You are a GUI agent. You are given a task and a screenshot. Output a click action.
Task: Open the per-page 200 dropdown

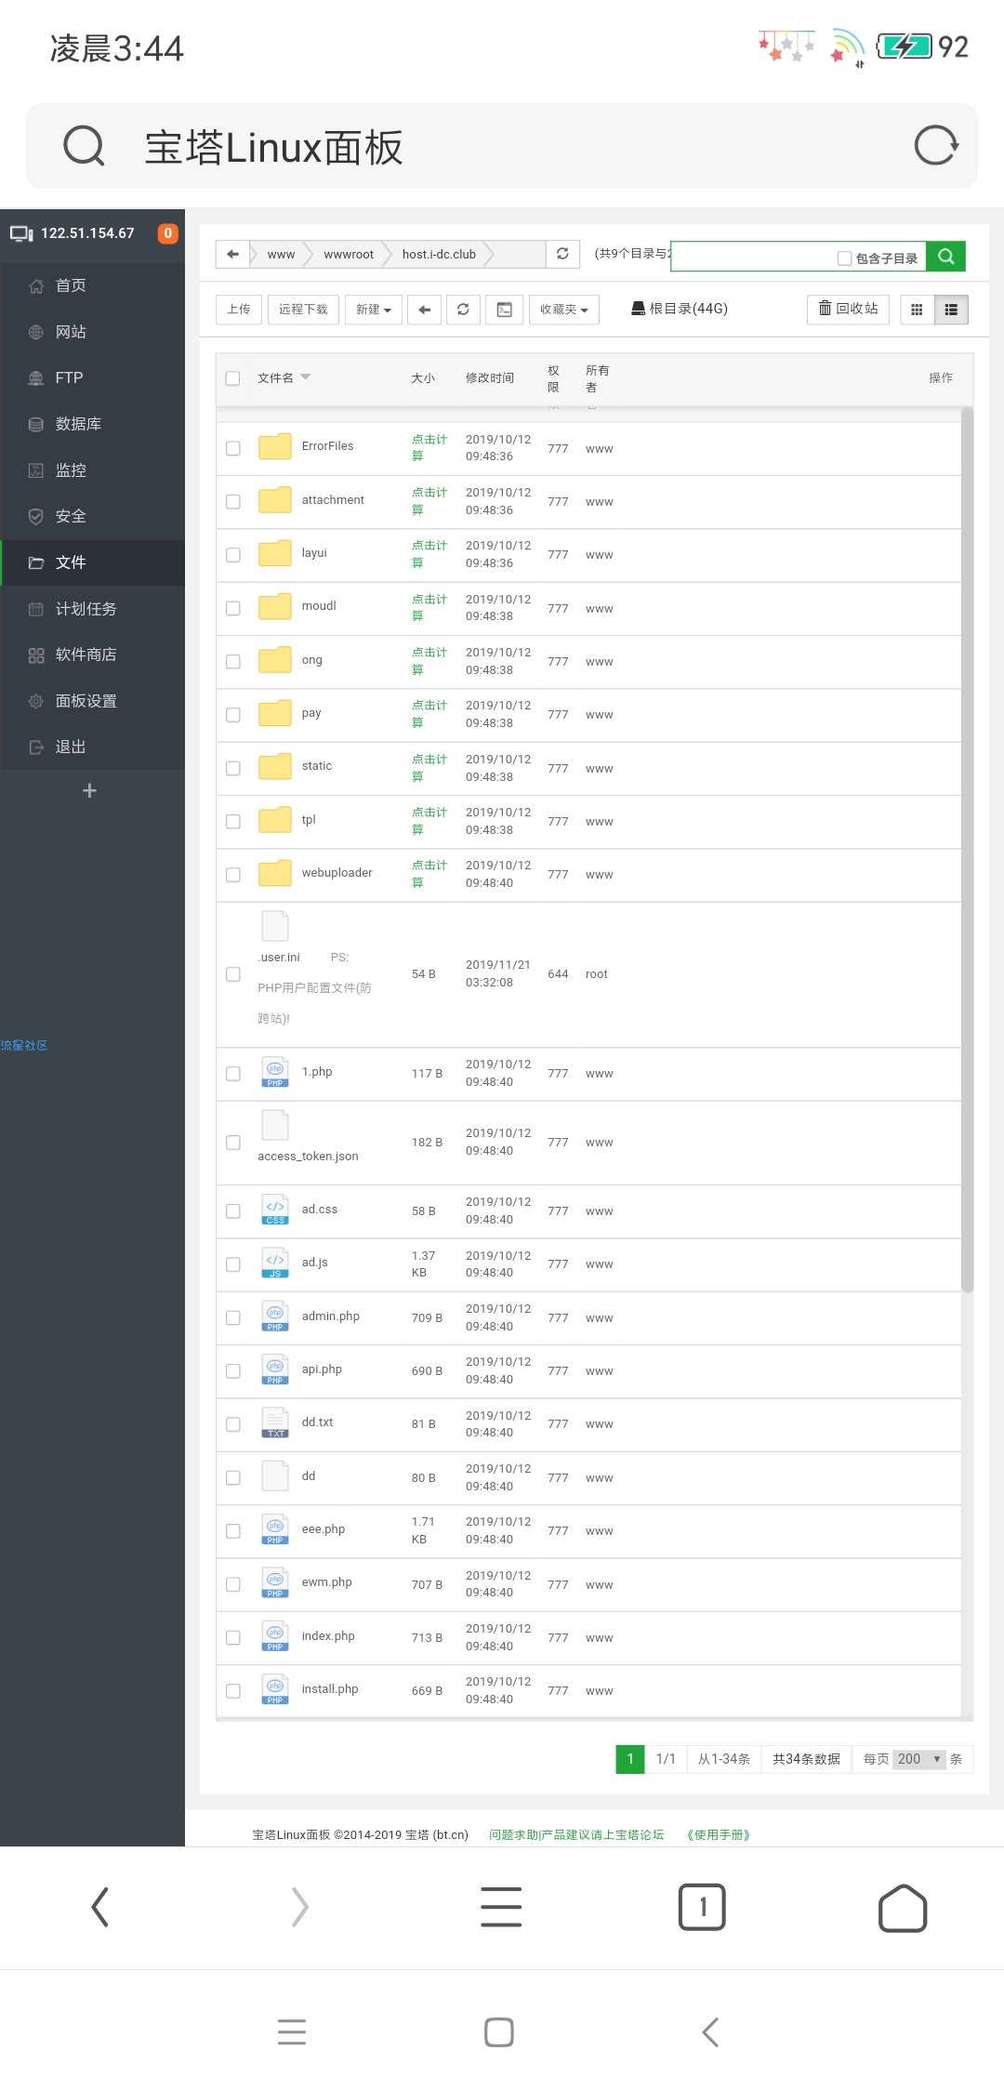point(919,1759)
